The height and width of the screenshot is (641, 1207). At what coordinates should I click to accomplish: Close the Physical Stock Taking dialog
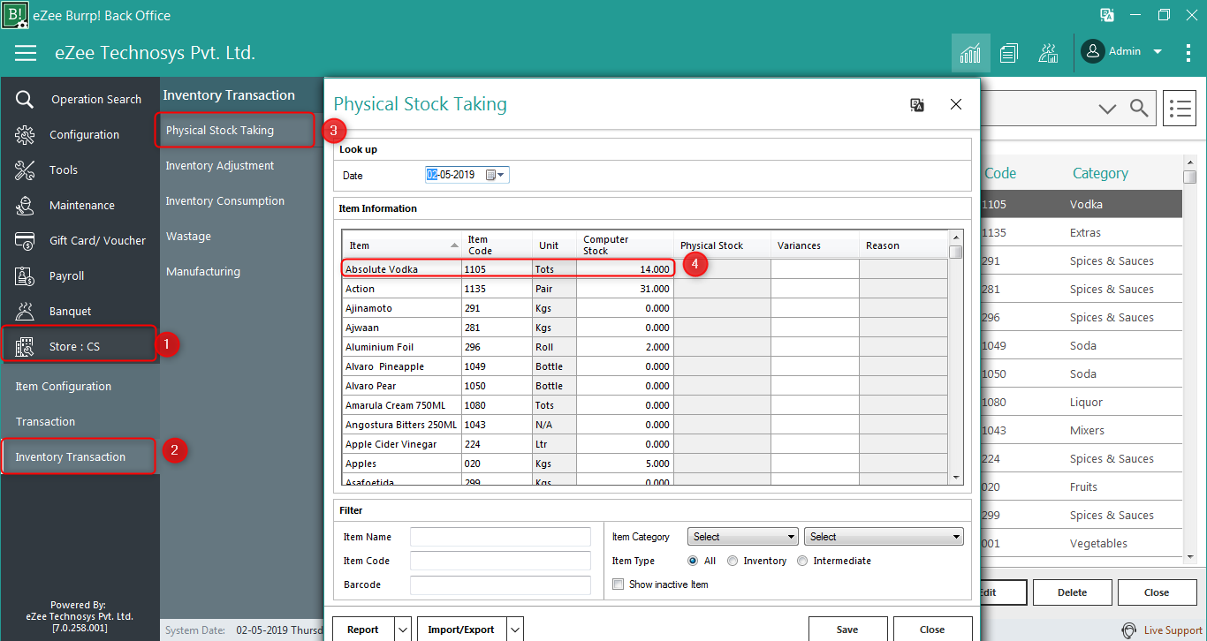pyautogui.click(x=956, y=104)
